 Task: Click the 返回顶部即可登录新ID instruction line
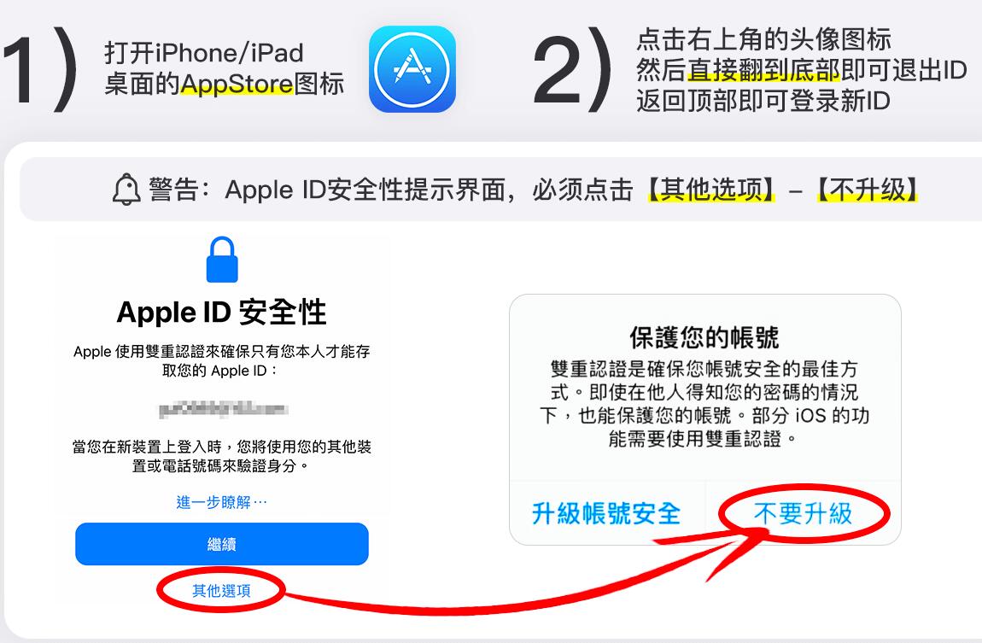point(763,100)
